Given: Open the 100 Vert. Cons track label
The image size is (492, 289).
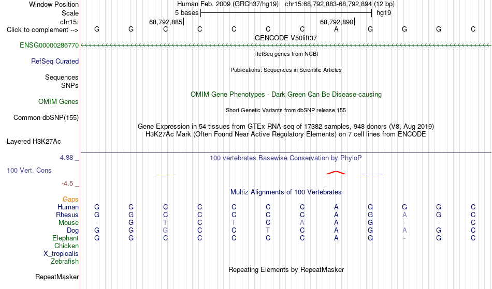Looking at the screenshot, I should [29, 170].
